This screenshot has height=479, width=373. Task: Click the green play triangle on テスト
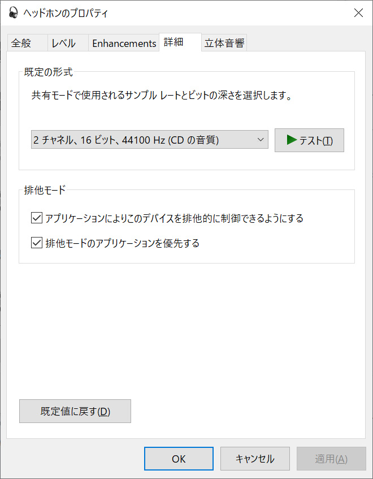tap(292, 140)
